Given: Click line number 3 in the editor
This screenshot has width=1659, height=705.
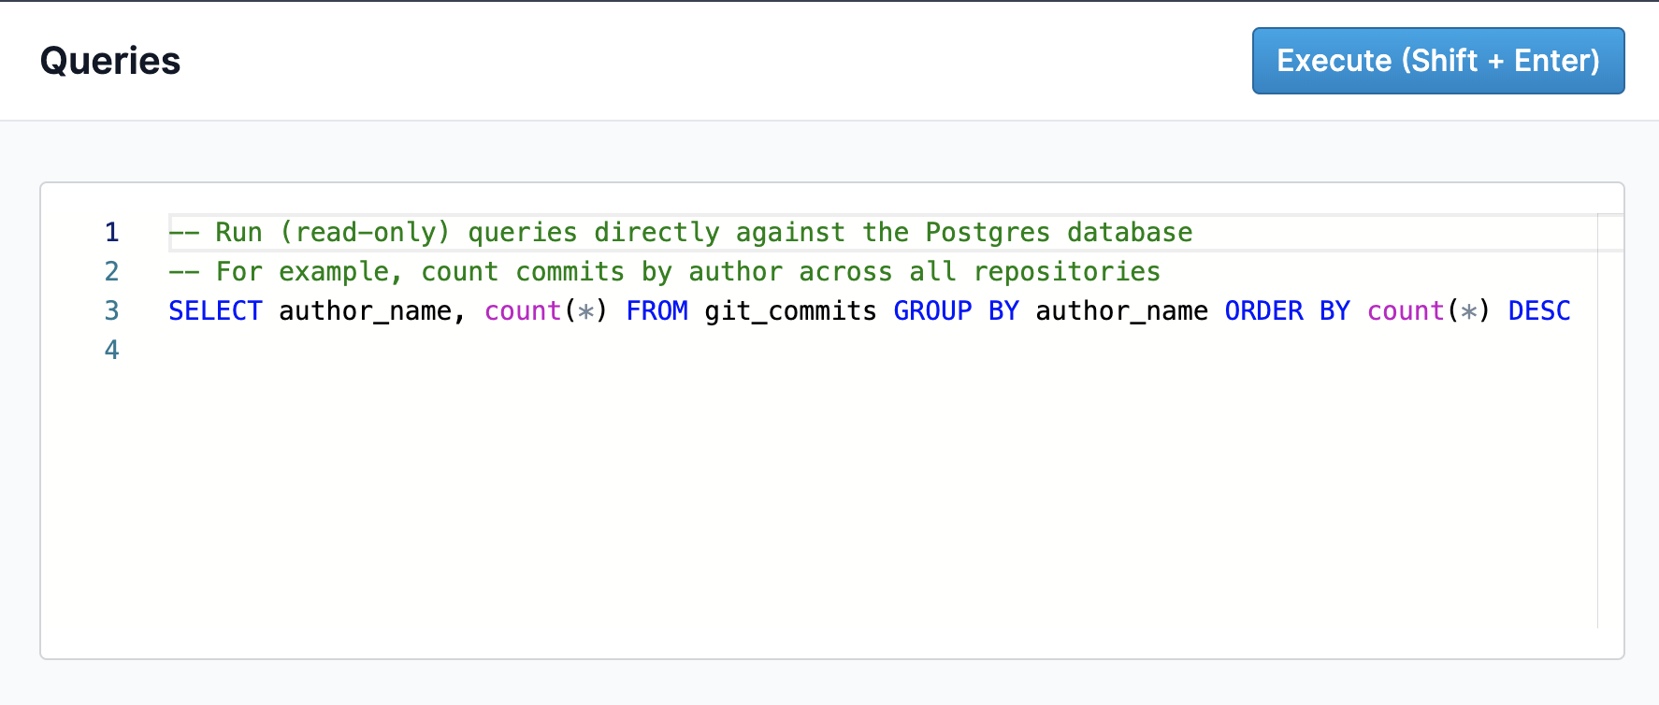Looking at the screenshot, I should coord(111,310).
